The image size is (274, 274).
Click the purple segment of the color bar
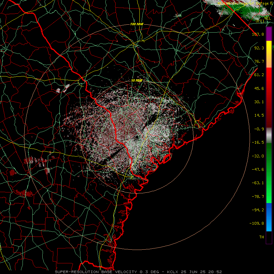point(269,34)
